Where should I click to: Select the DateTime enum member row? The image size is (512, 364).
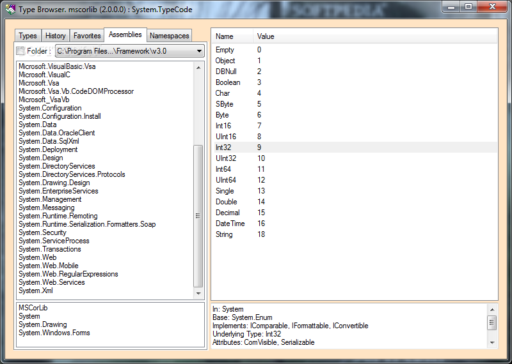355,224
